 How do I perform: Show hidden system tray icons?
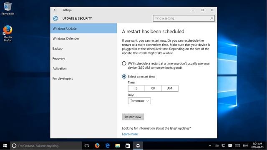[210, 146]
